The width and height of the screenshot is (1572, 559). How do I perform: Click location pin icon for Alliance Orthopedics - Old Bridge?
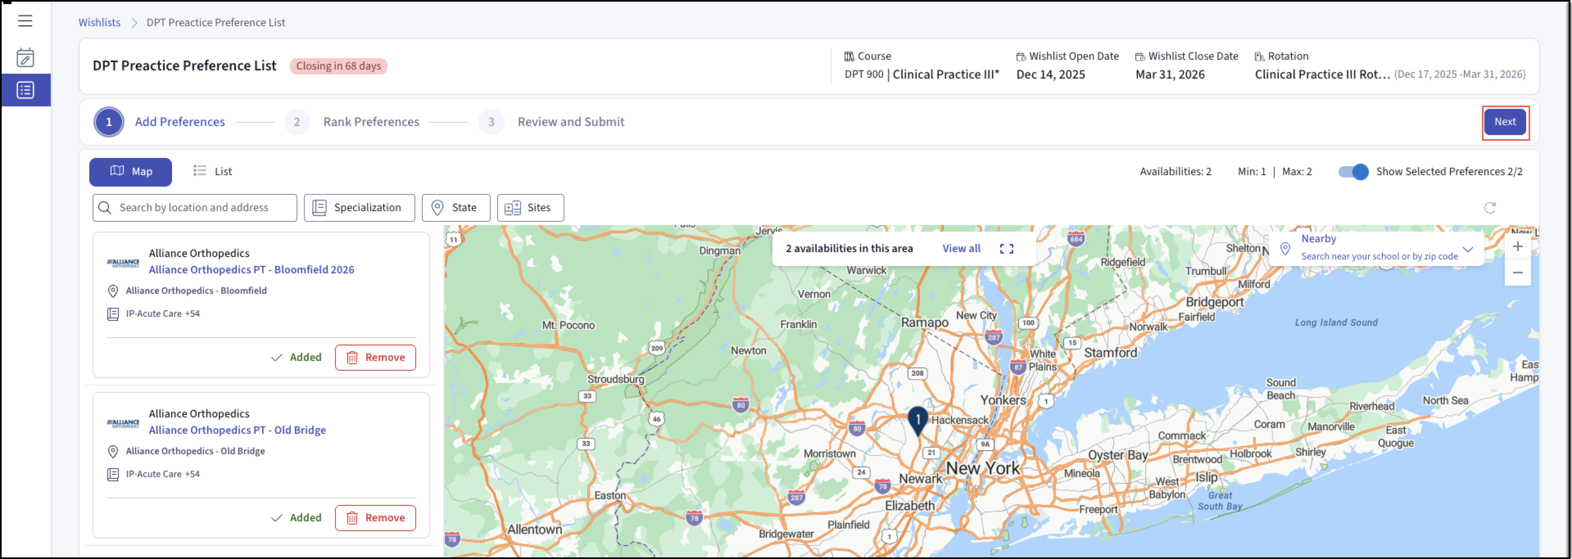coord(113,452)
